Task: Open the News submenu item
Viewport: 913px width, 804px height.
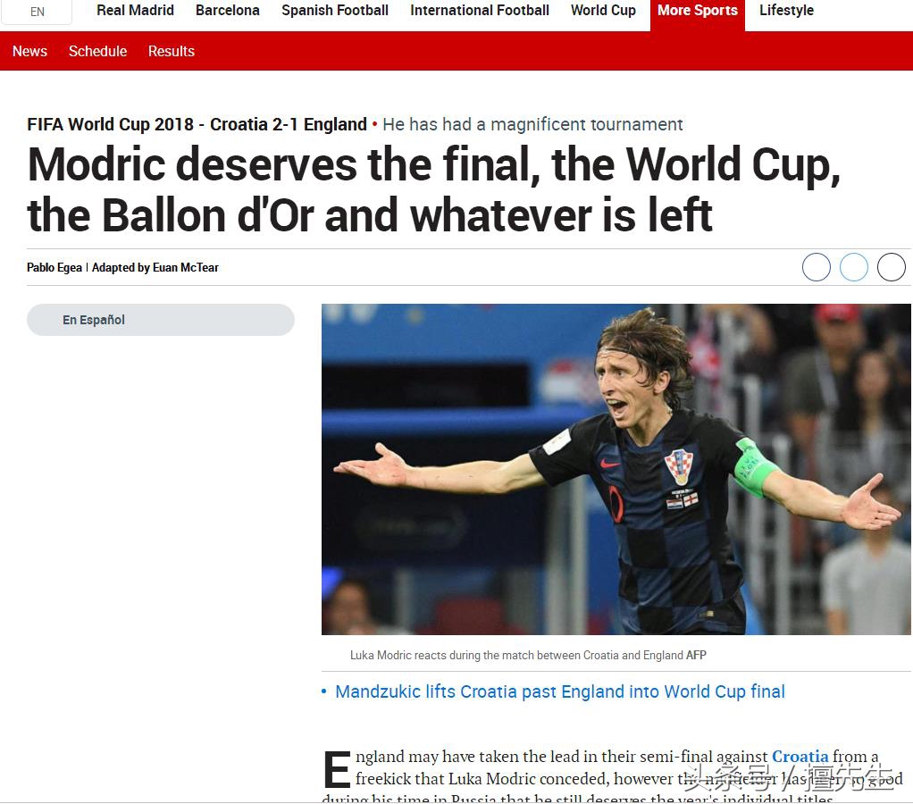Action: (x=29, y=51)
